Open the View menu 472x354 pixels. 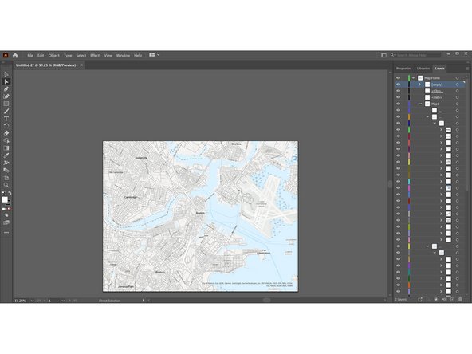(x=108, y=55)
